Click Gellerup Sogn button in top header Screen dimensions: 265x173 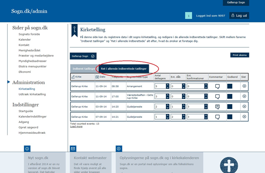pos(236,2)
